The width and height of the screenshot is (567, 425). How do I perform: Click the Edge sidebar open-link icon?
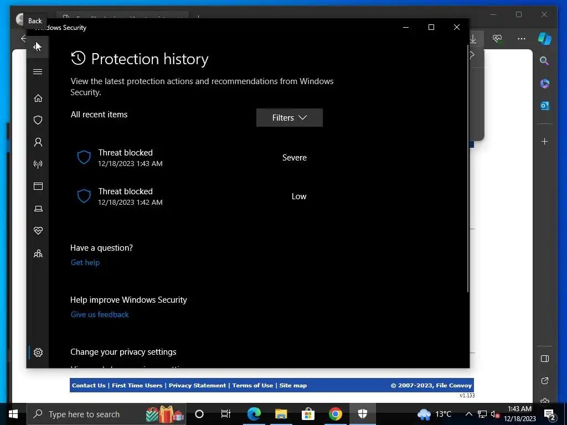pos(545,381)
